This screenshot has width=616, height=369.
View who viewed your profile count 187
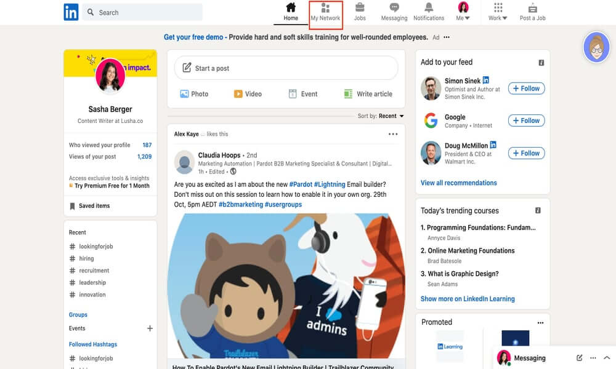coord(147,145)
